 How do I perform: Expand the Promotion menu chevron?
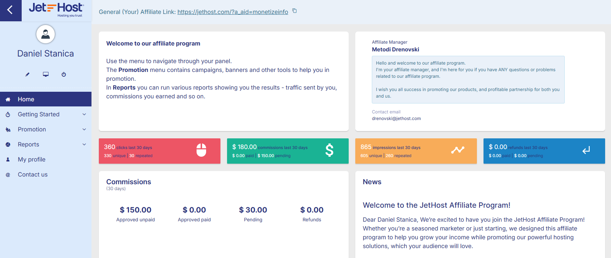pyautogui.click(x=84, y=130)
